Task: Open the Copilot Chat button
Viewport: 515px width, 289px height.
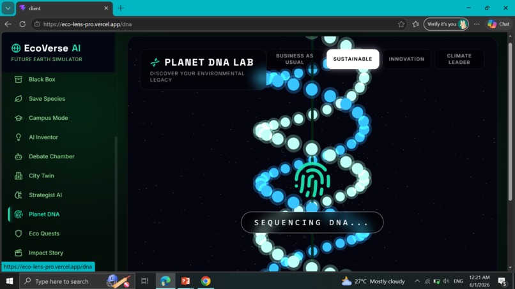Action: (498, 24)
